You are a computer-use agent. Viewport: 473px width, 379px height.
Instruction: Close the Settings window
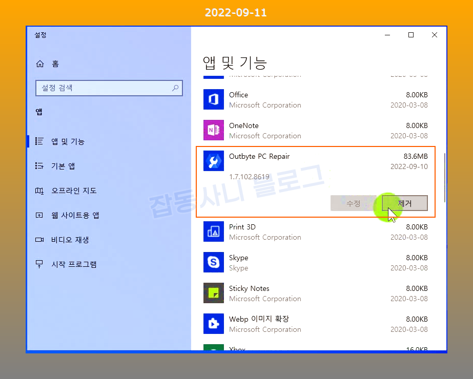(x=435, y=35)
